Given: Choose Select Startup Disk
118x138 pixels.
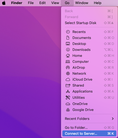Looking at the screenshot, I should 89,23.
